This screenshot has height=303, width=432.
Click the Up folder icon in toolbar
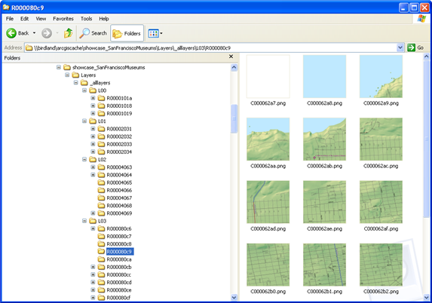click(68, 33)
